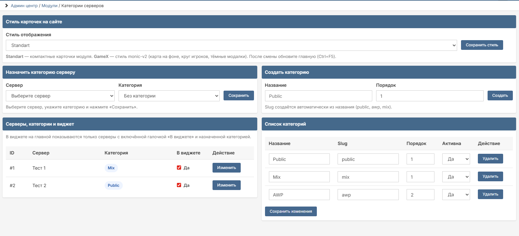The image size is (519, 236).
Task: Click the Public category badge in table
Action: [x=113, y=185]
